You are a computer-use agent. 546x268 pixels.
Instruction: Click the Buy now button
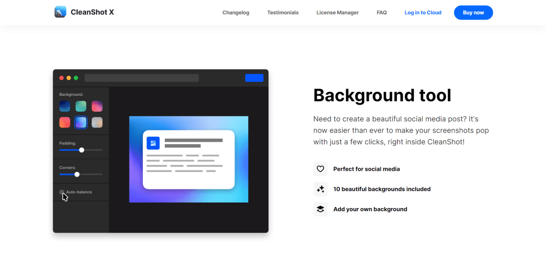(473, 13)
